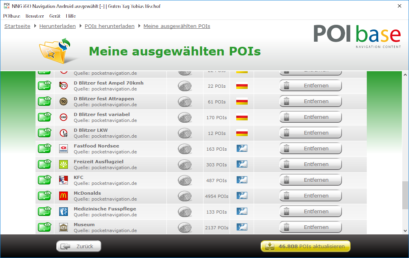Click the KFC logo icon
The image size is (409, 258).
point(63,180)
